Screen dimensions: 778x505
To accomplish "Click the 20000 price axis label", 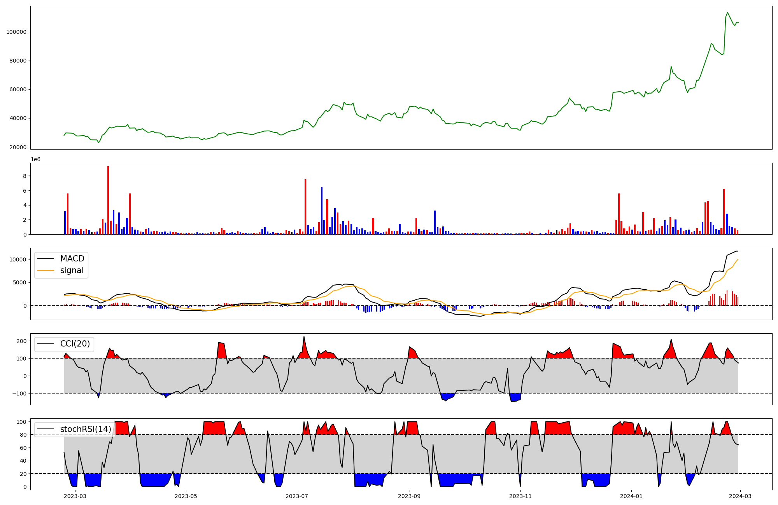I will coord(18,147).
